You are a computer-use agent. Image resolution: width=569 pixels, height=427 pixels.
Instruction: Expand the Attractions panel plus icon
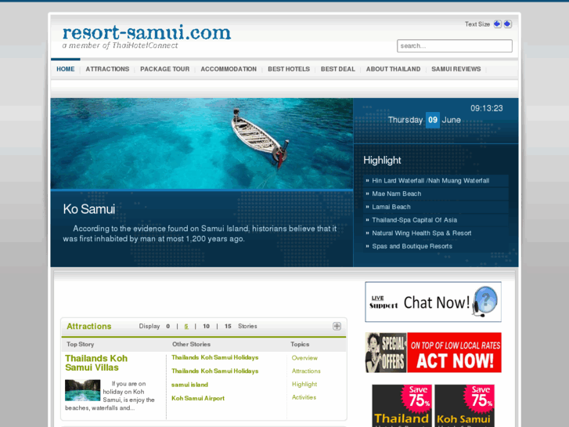pyautogui.click(x=337, y=326)
